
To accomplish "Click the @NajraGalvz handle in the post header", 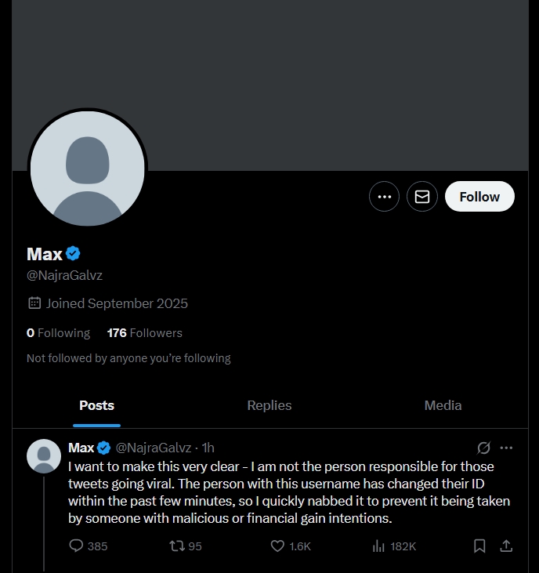I will 154,448.
